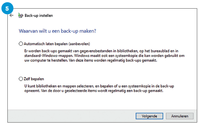Cancel the wizard with Annuleren
This screenshot has height=124, width=198.
(x=179, y=116)
